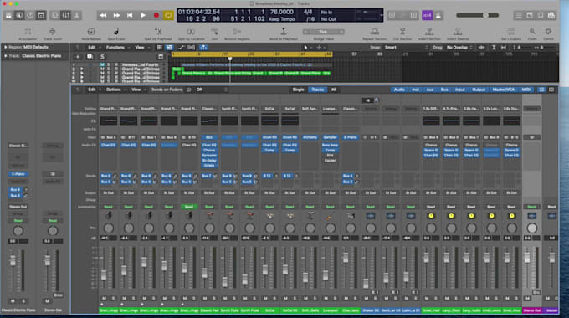Toggle Audio channel strip filter

[399, 90]
